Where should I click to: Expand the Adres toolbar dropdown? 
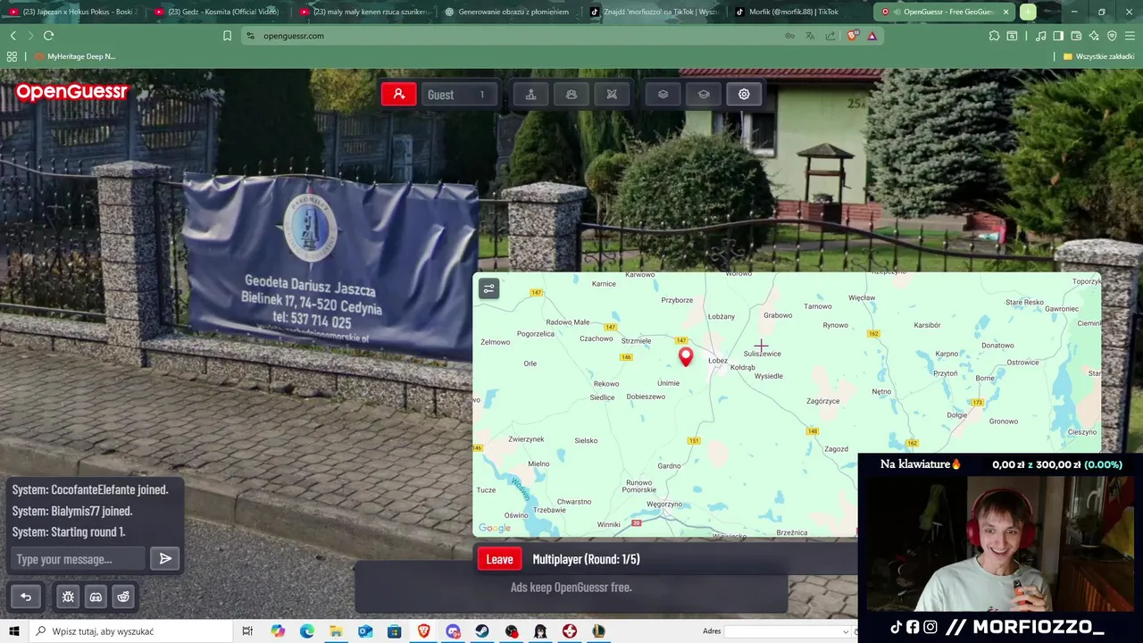(846, 631)
